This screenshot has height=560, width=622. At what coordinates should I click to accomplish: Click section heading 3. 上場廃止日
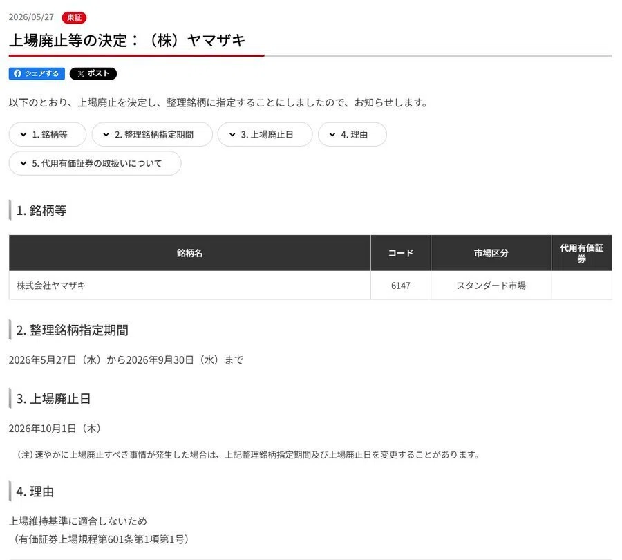pyautogui.click(x=53, y=398)
